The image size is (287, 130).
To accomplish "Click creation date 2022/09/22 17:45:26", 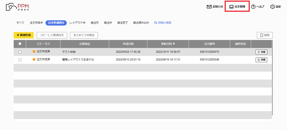I will [128, 52].
